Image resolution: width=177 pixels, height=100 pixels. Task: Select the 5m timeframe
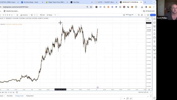click(12, 15)
